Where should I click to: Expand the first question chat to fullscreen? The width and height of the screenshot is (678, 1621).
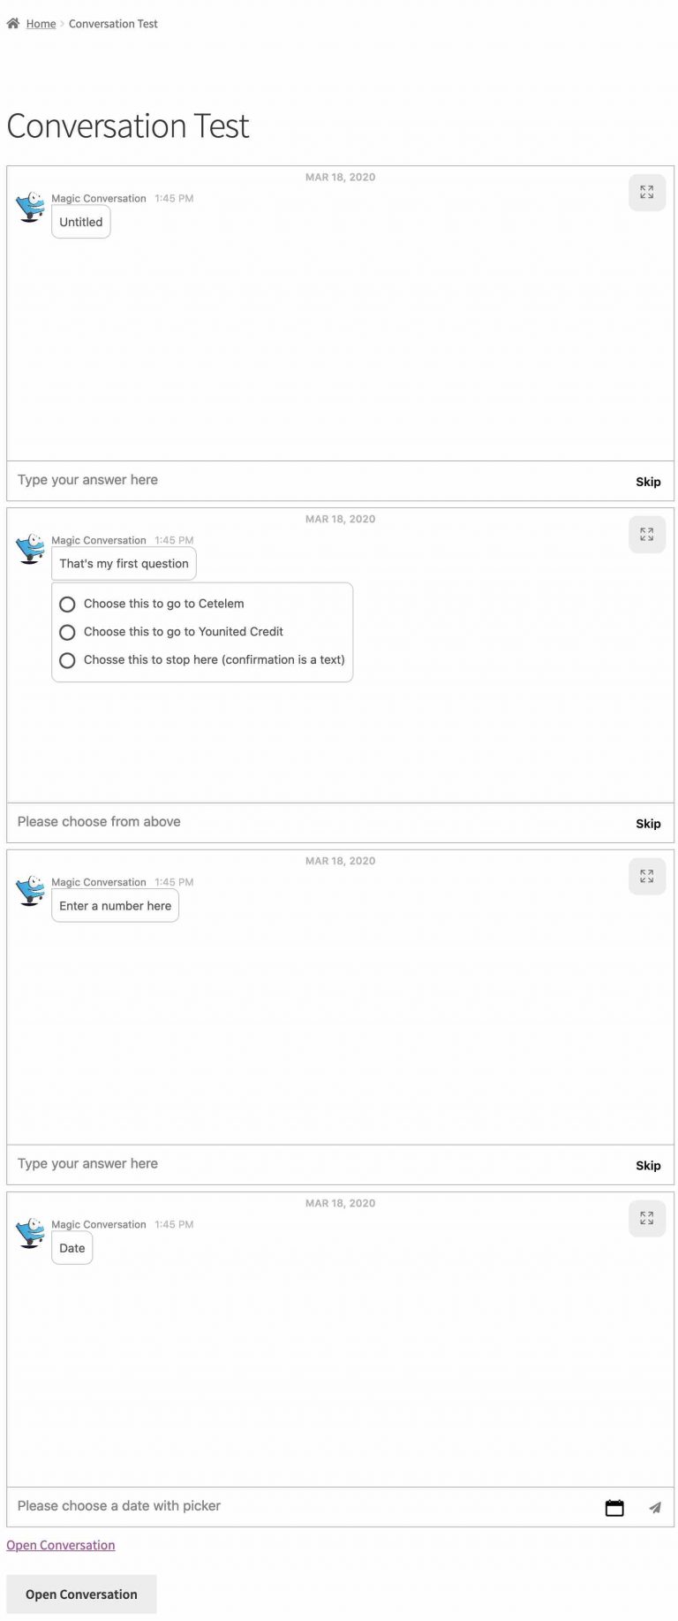click(x=647, y=535)
